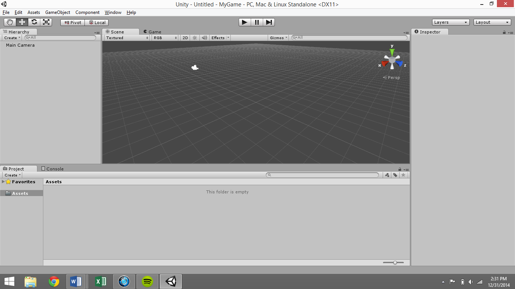Toggle 2D mode in the Scene view

[185, 38]
